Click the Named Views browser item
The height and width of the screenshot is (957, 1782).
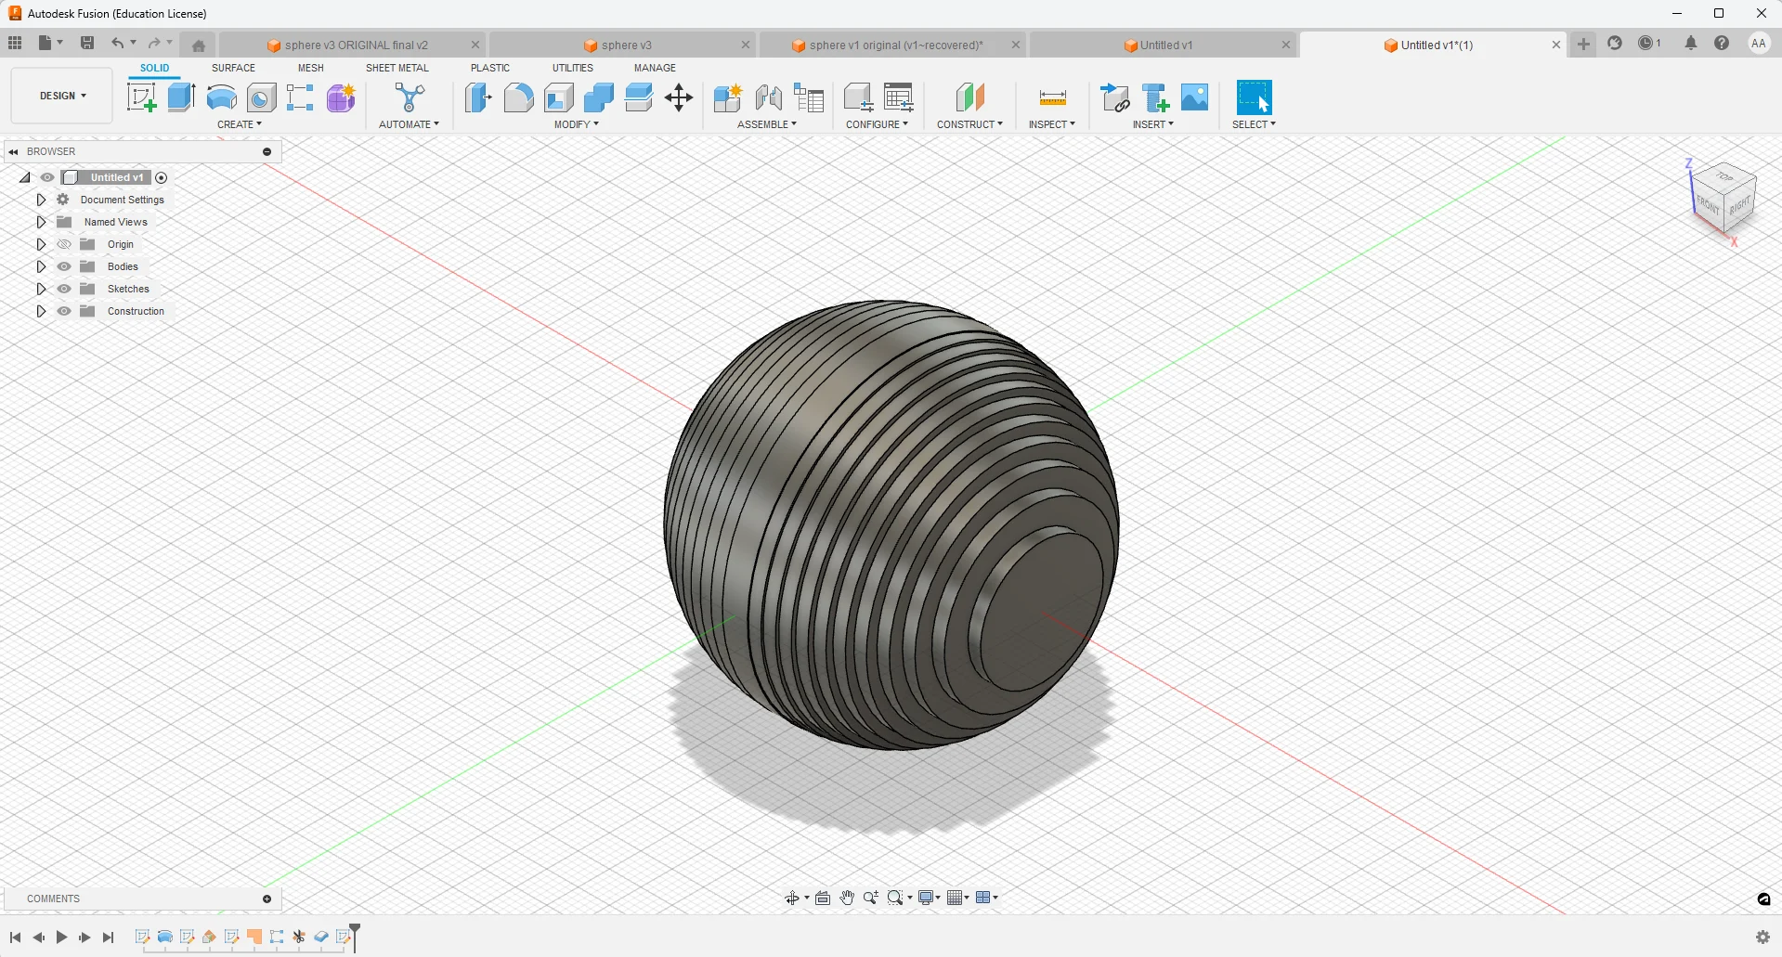pos(115,222)
